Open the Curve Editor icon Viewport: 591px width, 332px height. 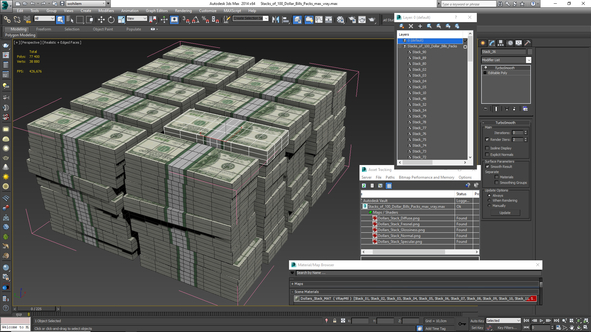(x=319, y=20)
